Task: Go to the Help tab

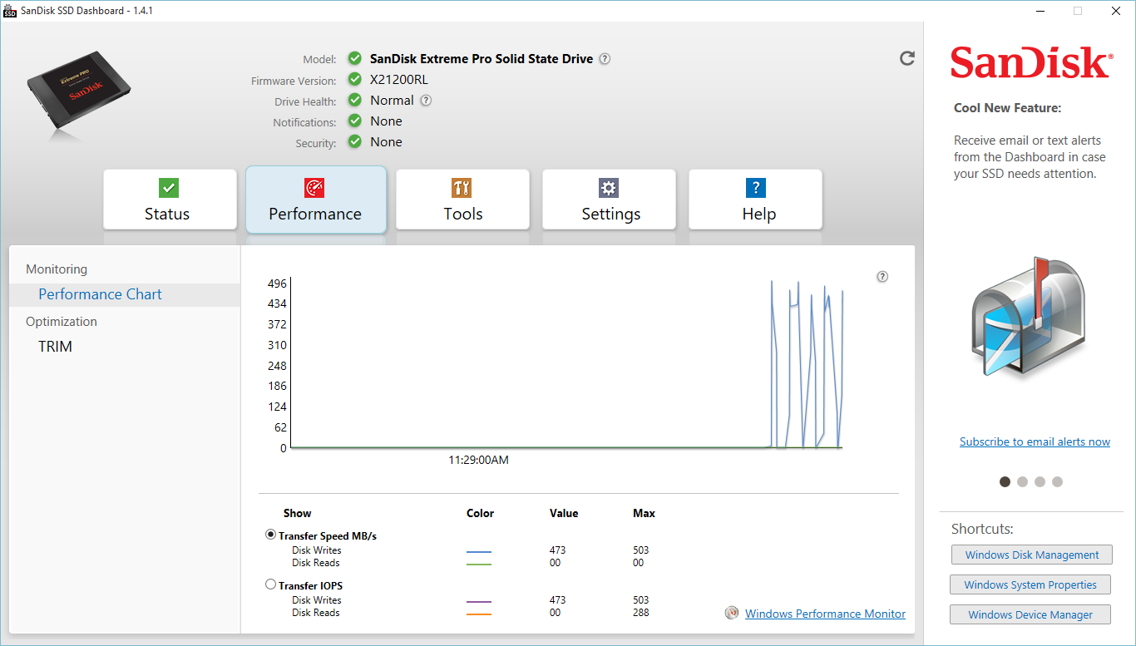Action: pos(755,200)
